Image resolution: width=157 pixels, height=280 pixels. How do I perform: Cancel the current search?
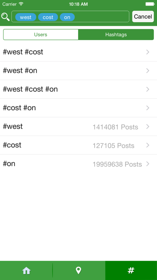143,16
